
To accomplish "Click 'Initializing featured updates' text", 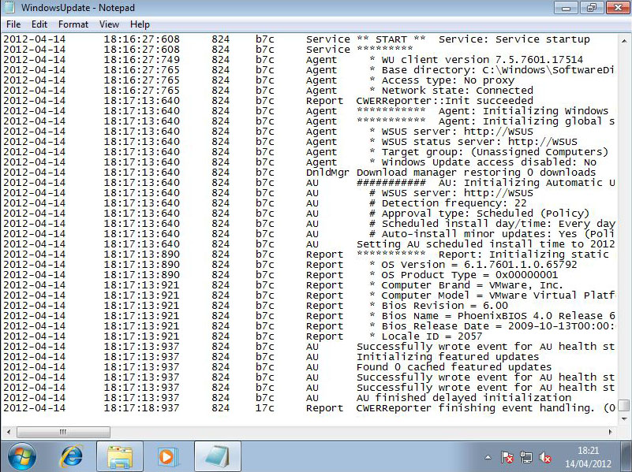I will click(448, 356).
